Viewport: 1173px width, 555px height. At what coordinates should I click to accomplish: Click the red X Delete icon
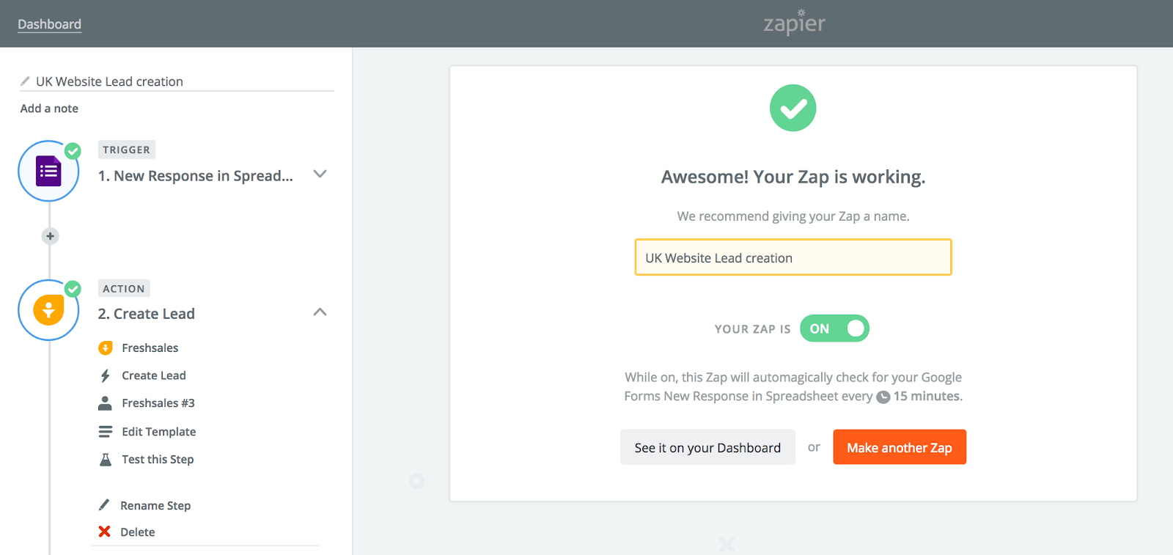105,532
